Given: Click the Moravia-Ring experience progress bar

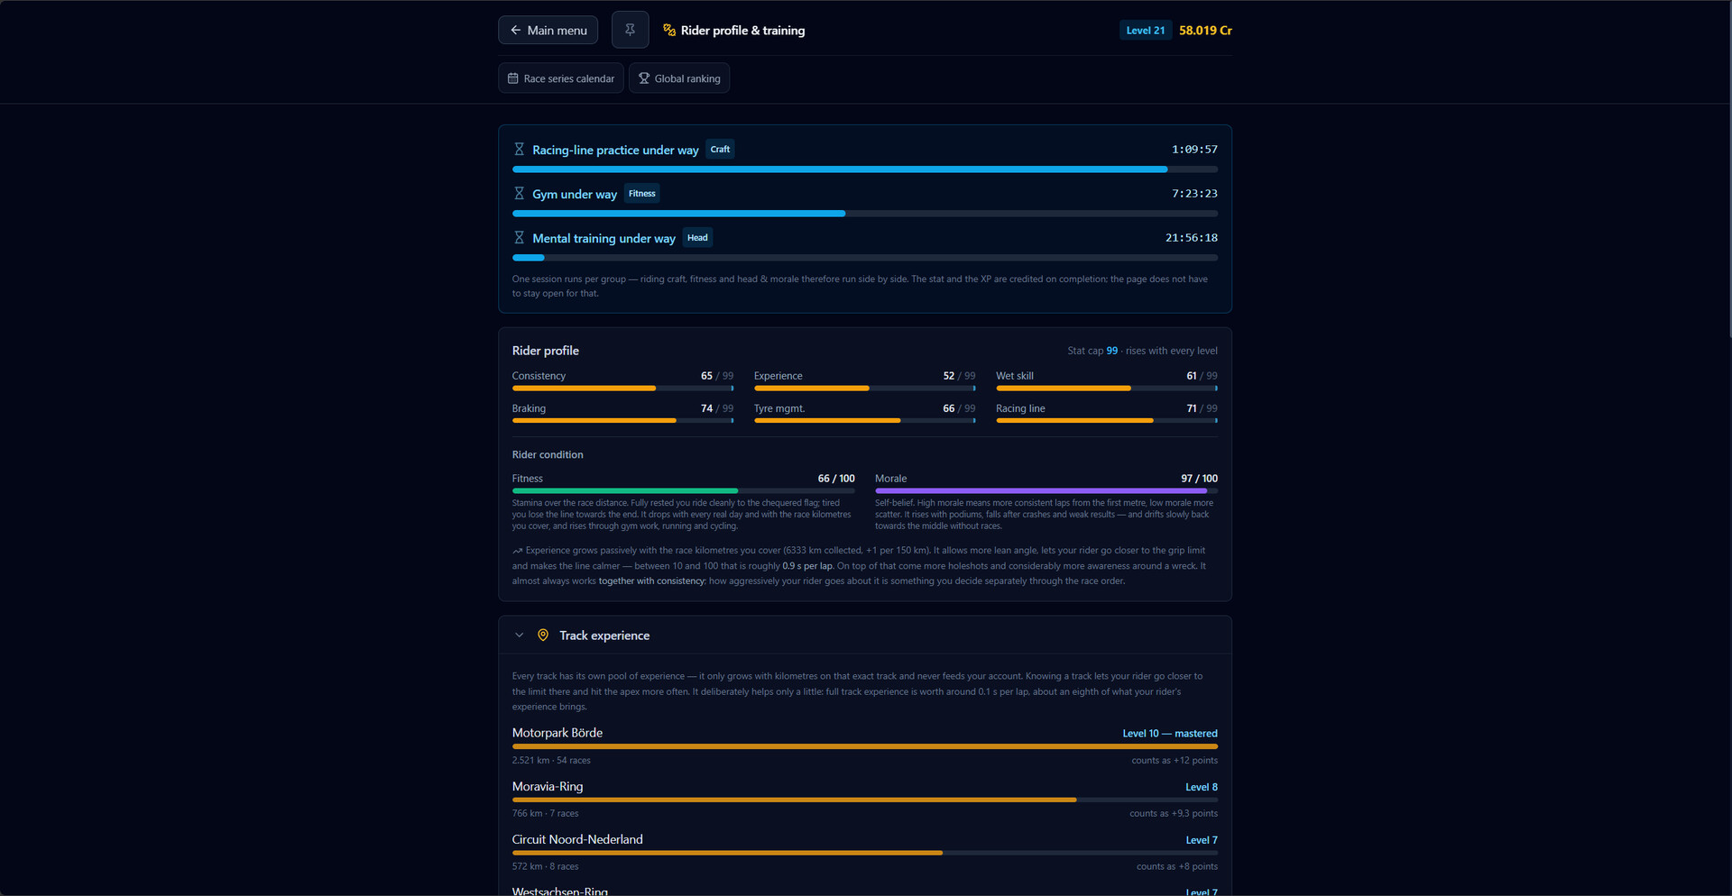Looking at the screenshot, I should [x=865, y=800].
